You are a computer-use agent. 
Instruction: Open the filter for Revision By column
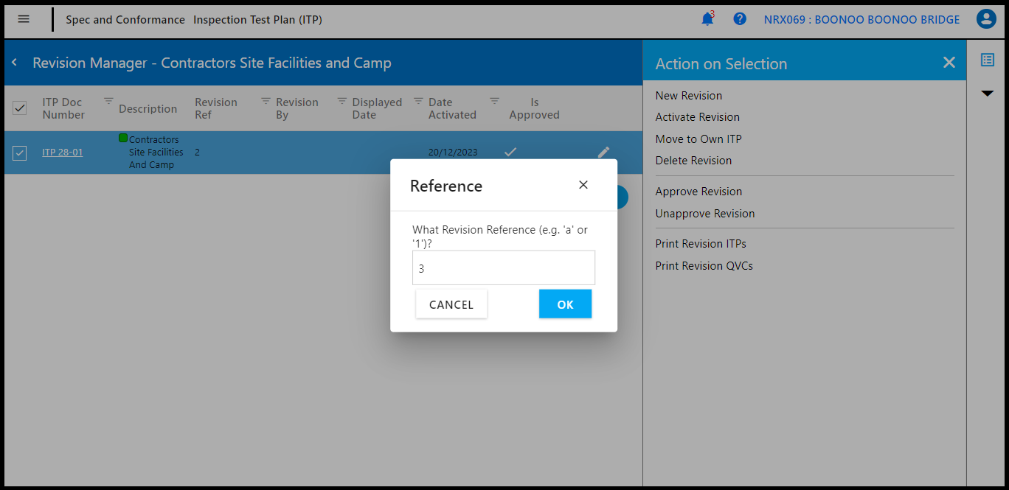[341, 100]
